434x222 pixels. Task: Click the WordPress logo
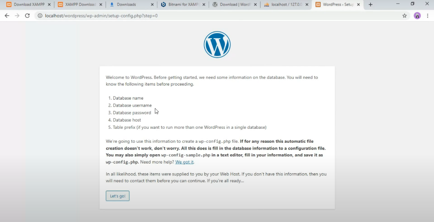pyautogui.click(x=217, y=44)
